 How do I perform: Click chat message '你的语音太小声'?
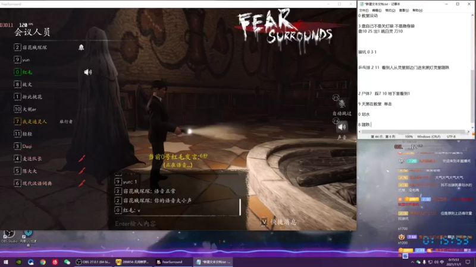153,201
